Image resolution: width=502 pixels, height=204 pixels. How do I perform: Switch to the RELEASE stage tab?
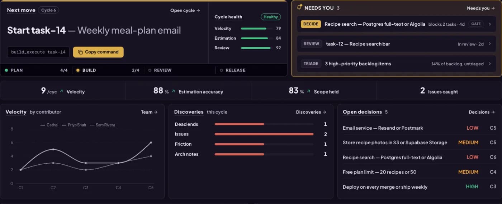(x=251, y=70)
